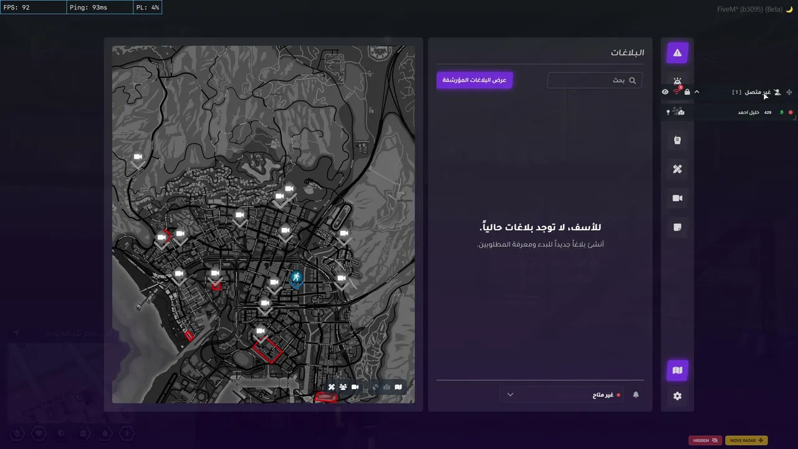
Task: Open the sticky note sidebar tab
Action: pyautogui.click(x=677, y=227)
